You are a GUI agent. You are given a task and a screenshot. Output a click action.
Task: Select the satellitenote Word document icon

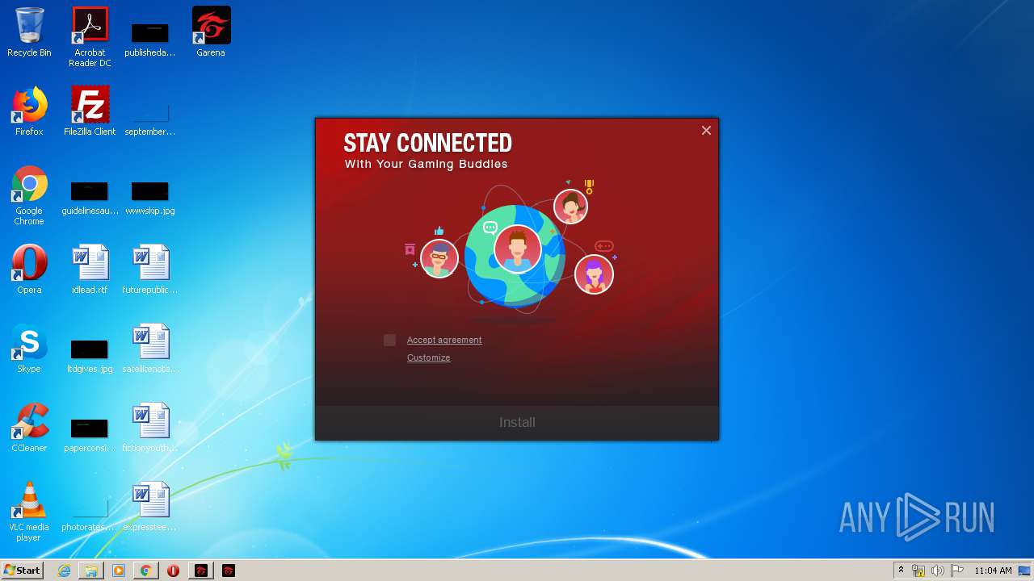point(150,349)
